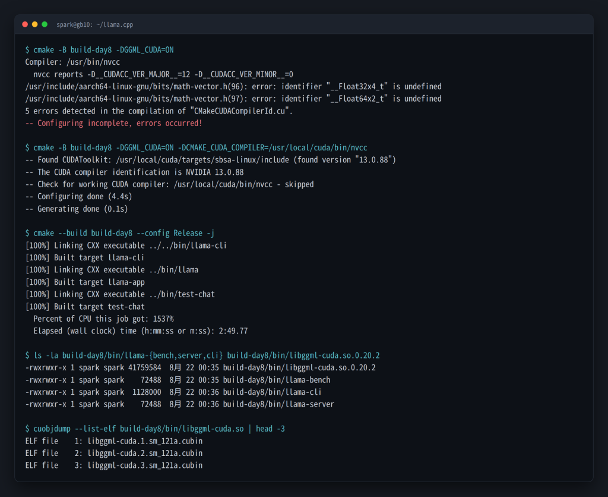Viewport: 608px width, 497px height.
Task: Click the llama-bench file listing row
Action: [178, 380]
